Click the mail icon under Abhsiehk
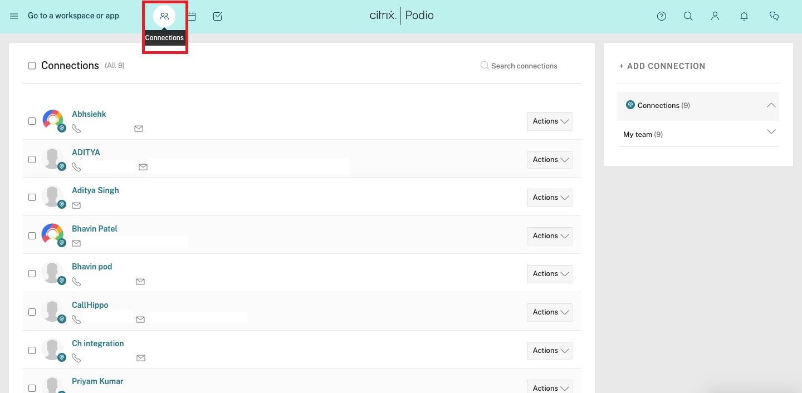The height and width of the screenshot is (393, 802). [x=139, y=129]
